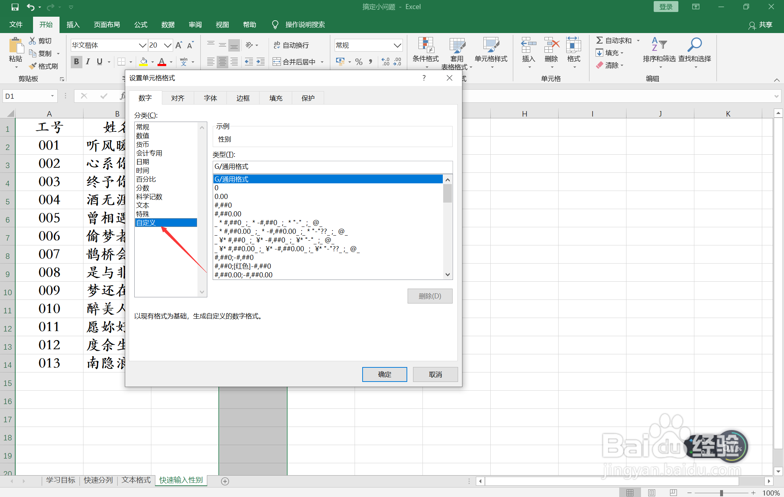Click the 取消 button

tap(435, 374)
